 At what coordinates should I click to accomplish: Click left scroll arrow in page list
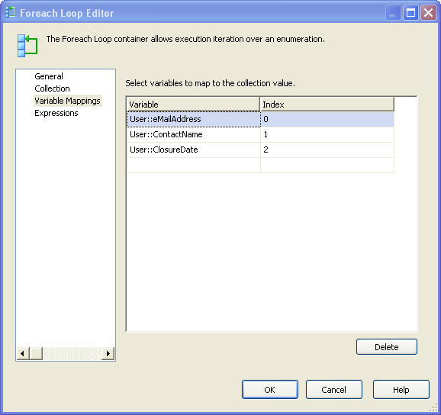(23, 353)
